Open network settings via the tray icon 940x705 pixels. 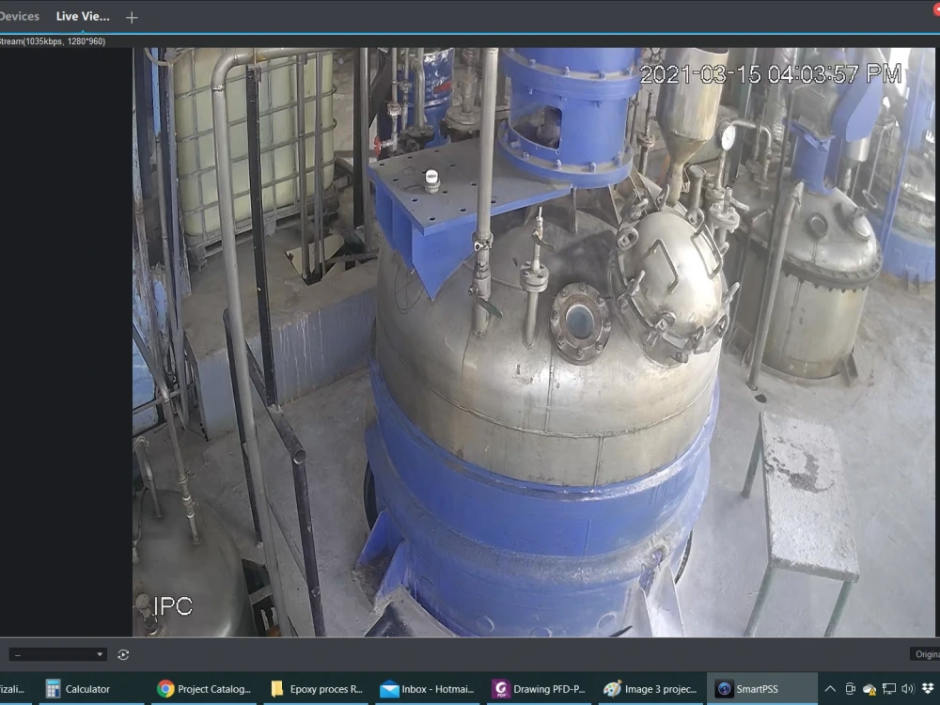tap(887, 689)
